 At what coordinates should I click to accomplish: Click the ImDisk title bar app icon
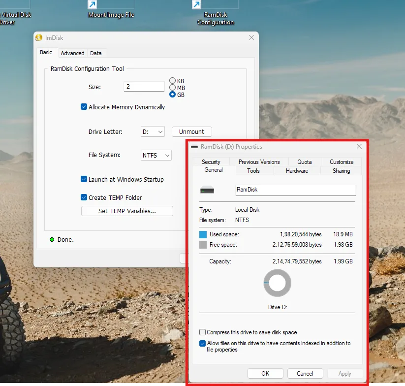[x=39, y=37]
